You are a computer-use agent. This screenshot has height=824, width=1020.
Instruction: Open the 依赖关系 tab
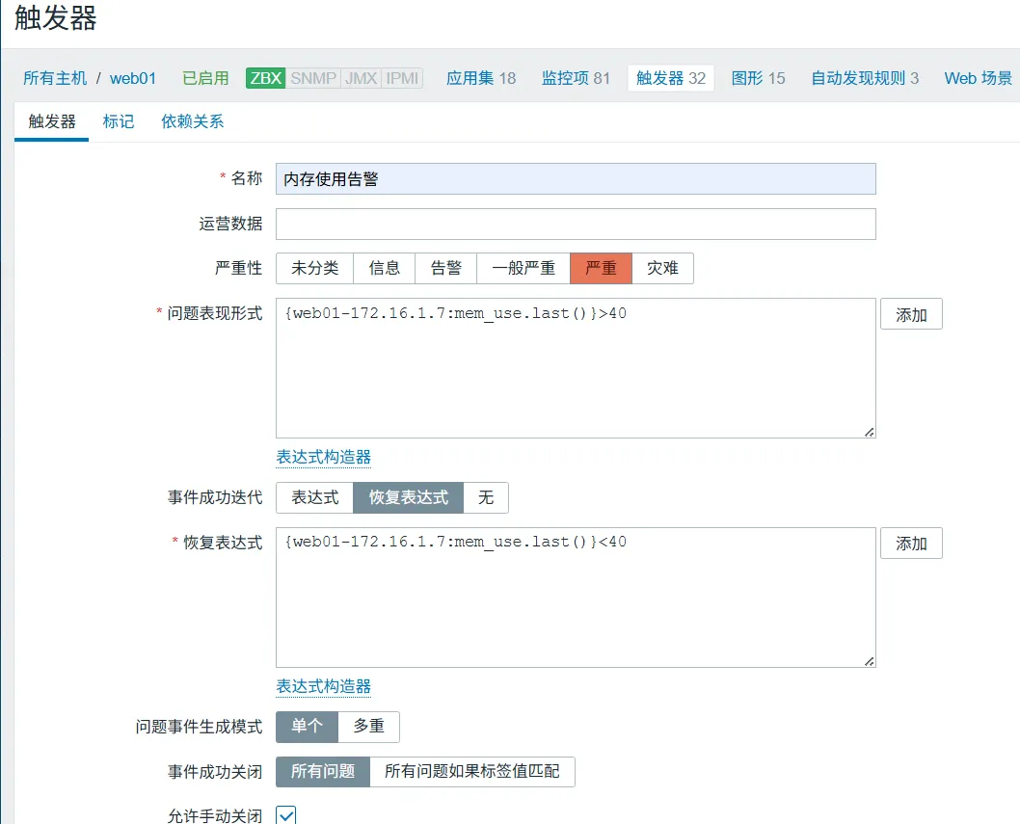pyautogui.click(x=193, y=121)
